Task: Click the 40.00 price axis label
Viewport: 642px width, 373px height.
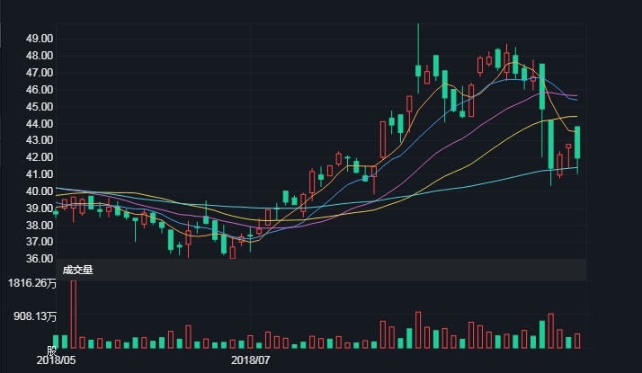Action: click(x=40, y=191)
